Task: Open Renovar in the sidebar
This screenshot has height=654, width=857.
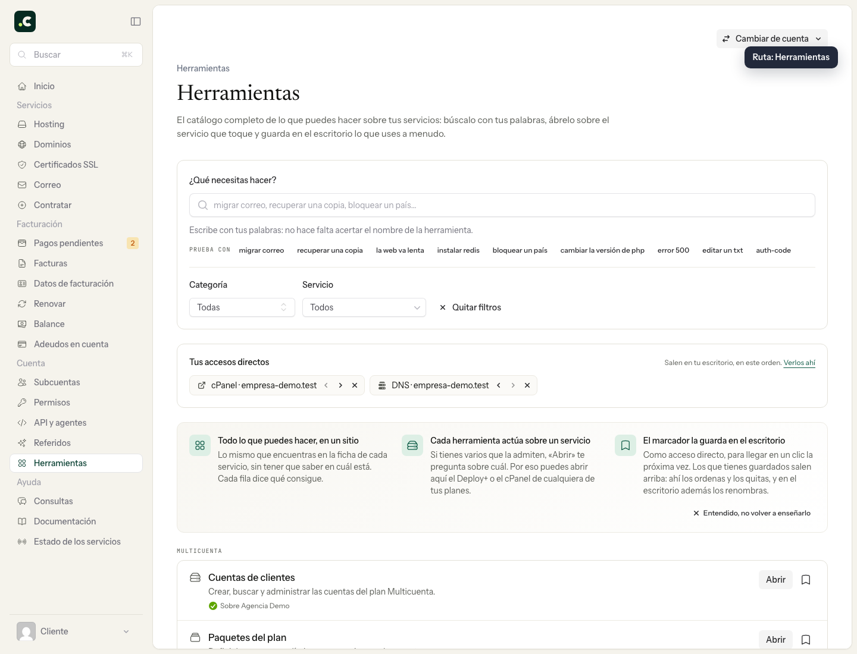Action: 76,304
